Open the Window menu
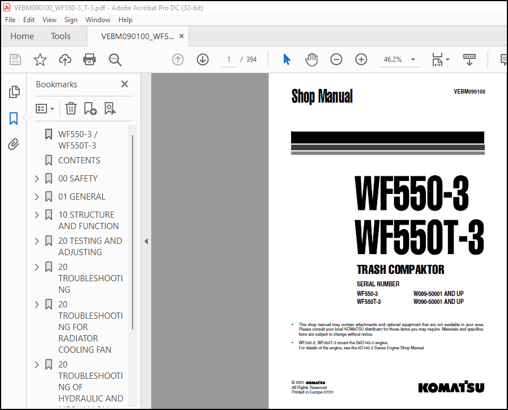 [98, 20]
